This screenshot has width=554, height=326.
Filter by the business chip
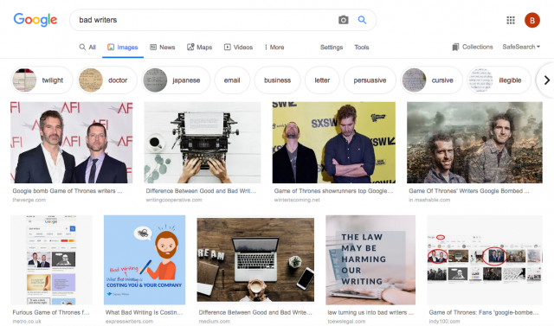coord(277,80)
